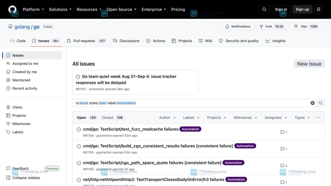Switch to the Discussions tab
The height and width of the screenshot is (186, 331).
point(126,41)
